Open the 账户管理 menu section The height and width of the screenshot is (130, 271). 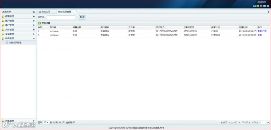(x=18, y=21)
